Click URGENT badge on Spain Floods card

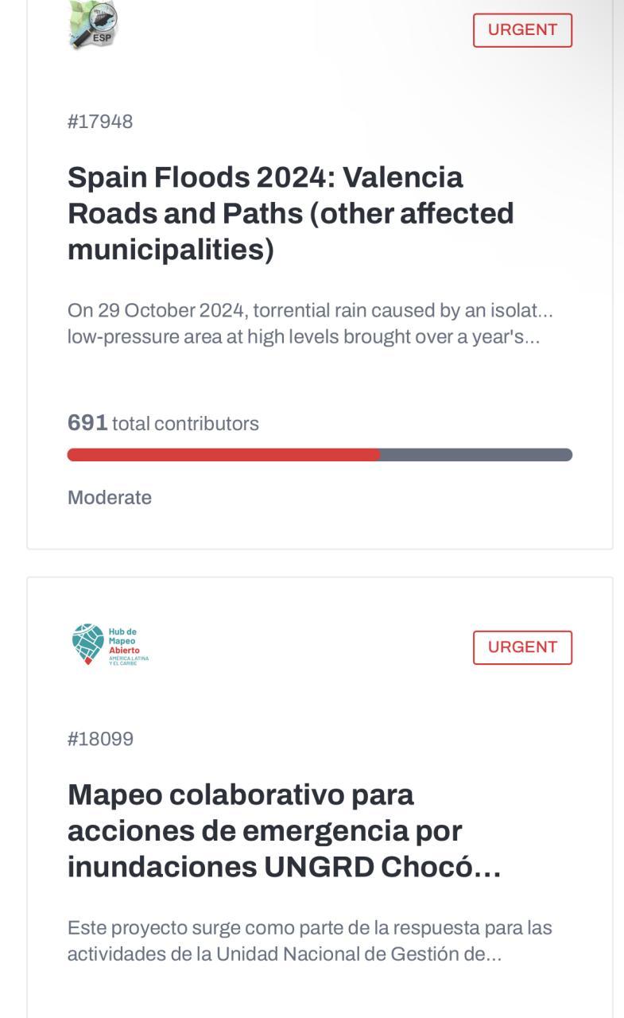tap(522, 30)
